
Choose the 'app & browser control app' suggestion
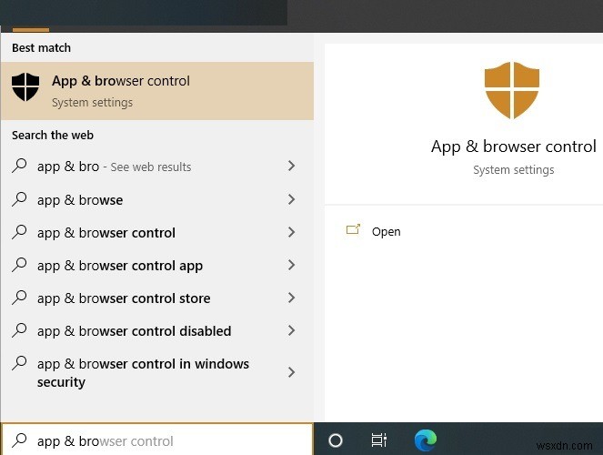[157, 266]
